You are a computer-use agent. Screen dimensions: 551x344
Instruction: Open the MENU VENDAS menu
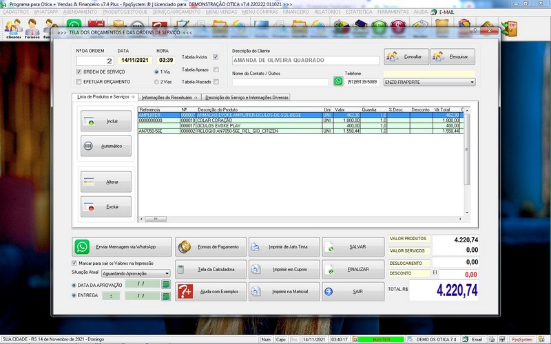tap(221, 12)
